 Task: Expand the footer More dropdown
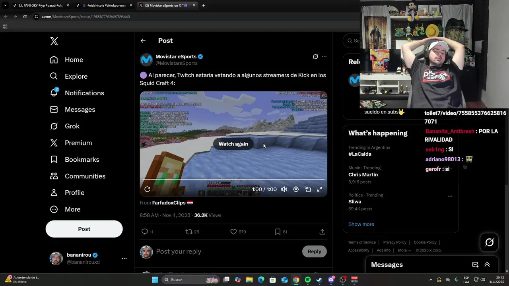[x=404, y=250]
